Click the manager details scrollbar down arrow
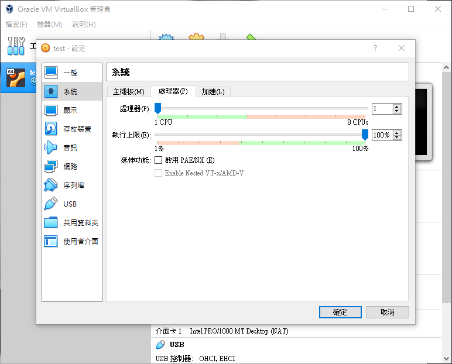This screenshot has width=452, height=364. pos(446,359)
